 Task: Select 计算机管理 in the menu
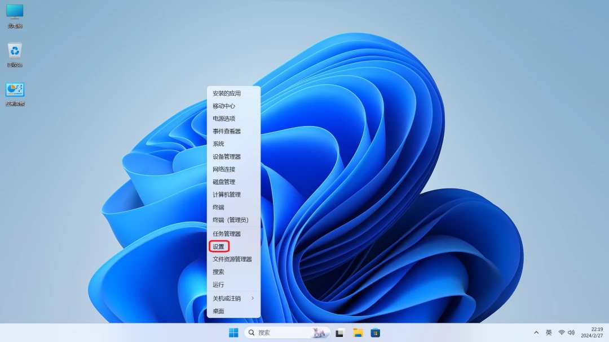coord(233,195)
